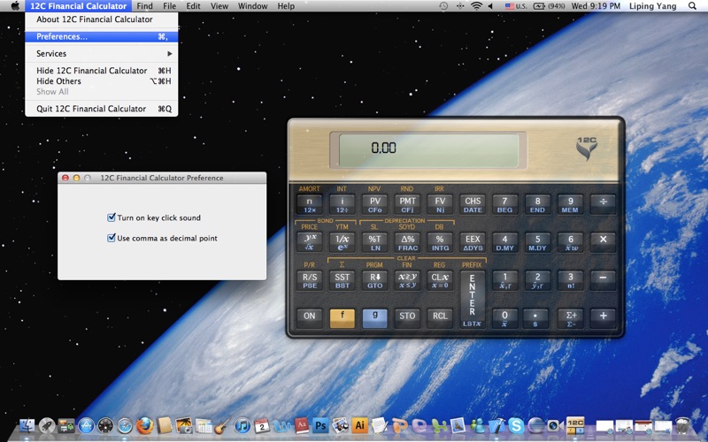Toggle the calculator ON key
Viewport: 708px width, 442px height.
(309, 316)
